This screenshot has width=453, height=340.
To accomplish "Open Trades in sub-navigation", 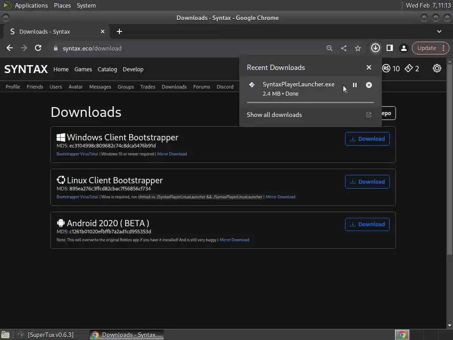I will click(148, 87).
